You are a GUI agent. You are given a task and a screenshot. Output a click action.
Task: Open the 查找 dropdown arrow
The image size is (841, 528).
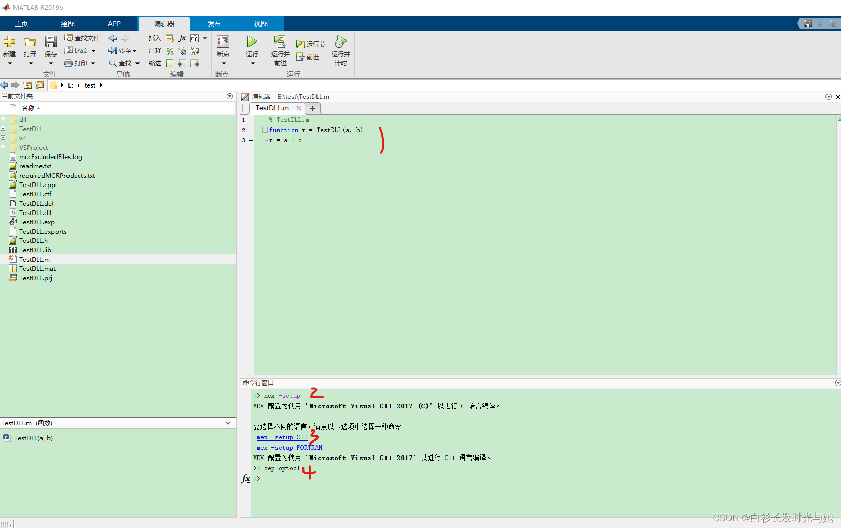click(137, 63)
